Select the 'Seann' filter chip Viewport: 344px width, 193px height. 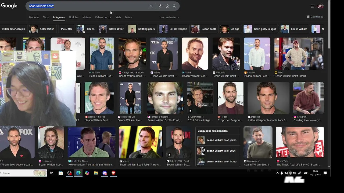[x=87, y=29]
